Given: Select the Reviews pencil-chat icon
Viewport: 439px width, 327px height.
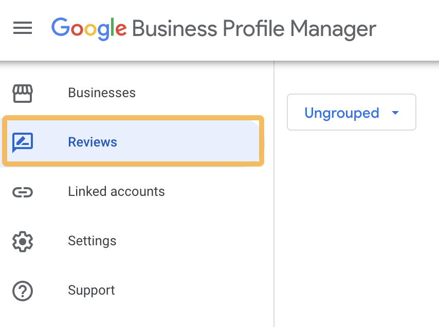Looking at the screenshot, I should [23, 142].
